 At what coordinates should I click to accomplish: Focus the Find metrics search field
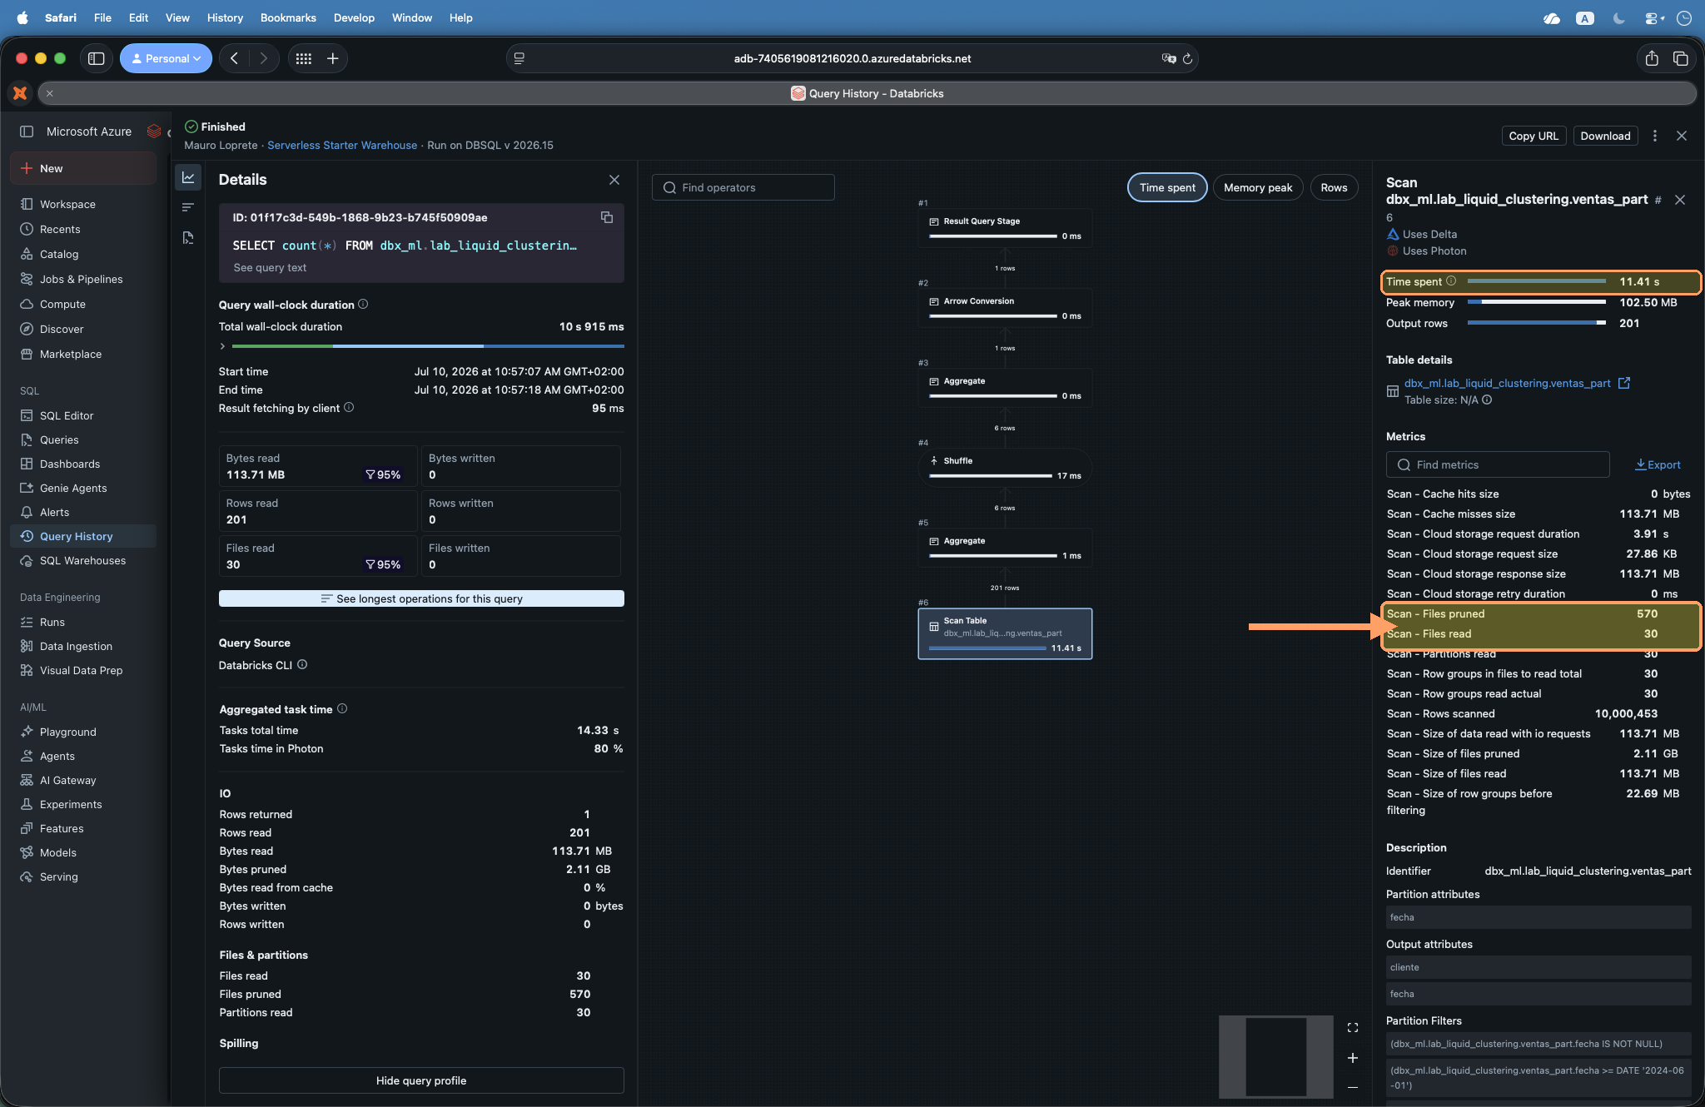(x=1498, y=464)
